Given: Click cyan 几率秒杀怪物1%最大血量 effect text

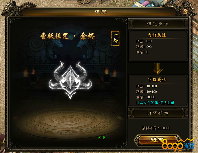Looking at the screenshot, I should tap(155, 103).
